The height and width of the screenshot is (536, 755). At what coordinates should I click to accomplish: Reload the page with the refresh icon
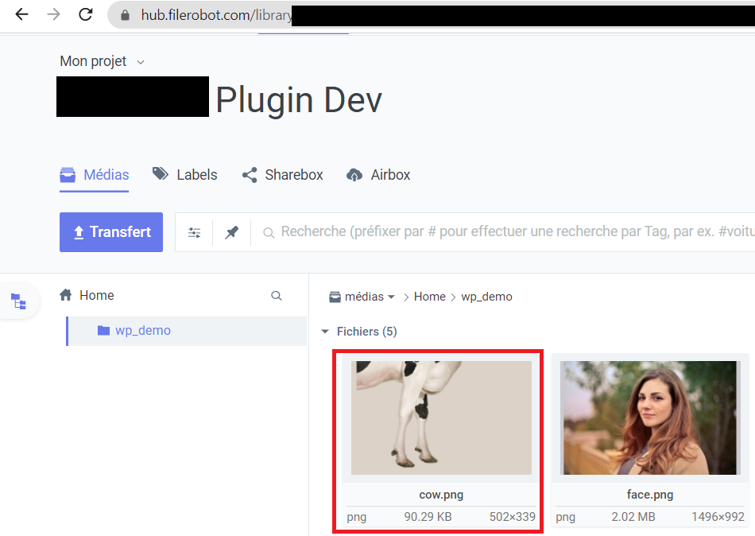click(x=86, y=15)
